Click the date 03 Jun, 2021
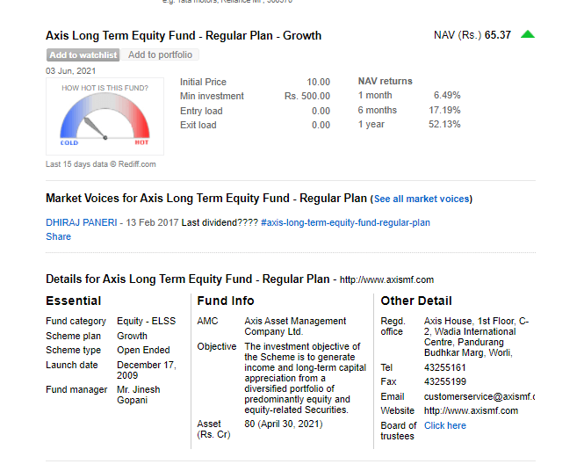The height and width of the screenshot is (464, 584). 70,71
